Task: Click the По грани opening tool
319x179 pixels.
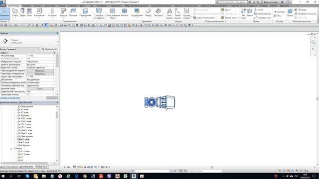Action: click(x=243, y=13)
